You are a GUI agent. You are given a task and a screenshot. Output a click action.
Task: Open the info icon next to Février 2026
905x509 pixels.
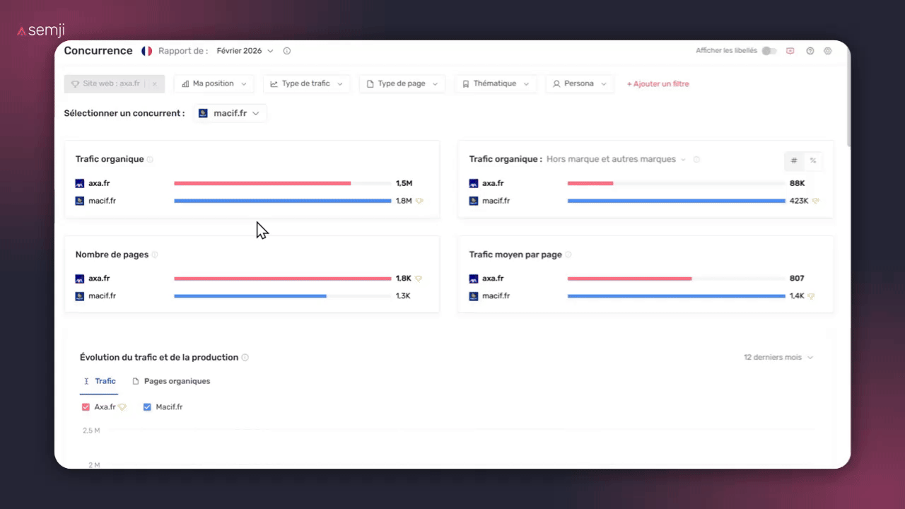[x=286, y=51]
